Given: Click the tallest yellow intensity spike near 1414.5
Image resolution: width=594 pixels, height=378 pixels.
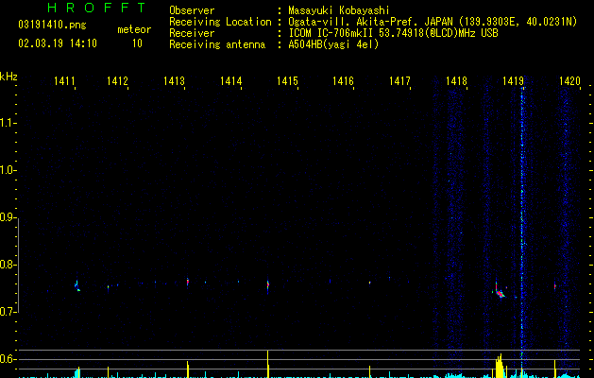Looking at the screenshot, I should coord(268,364).
